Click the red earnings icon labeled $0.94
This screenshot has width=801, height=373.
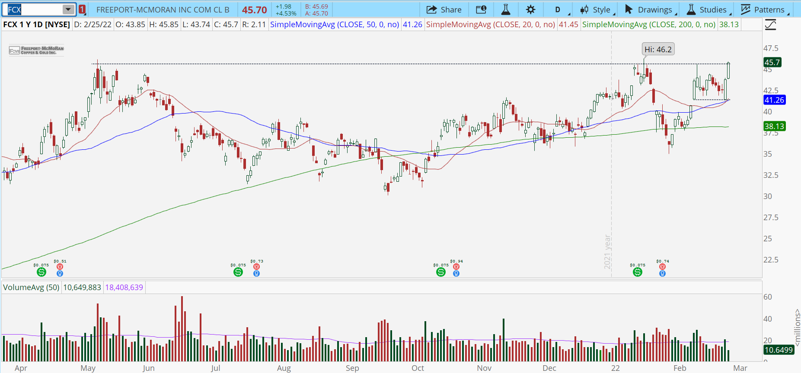point(456,267)
